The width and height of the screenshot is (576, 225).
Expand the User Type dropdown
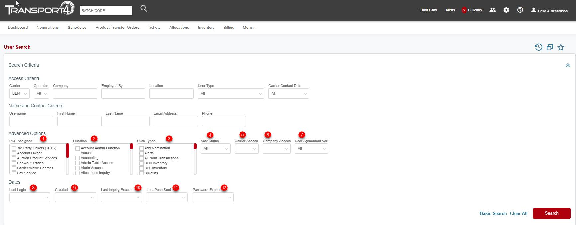pyautogui.click(x=231, y=94)
